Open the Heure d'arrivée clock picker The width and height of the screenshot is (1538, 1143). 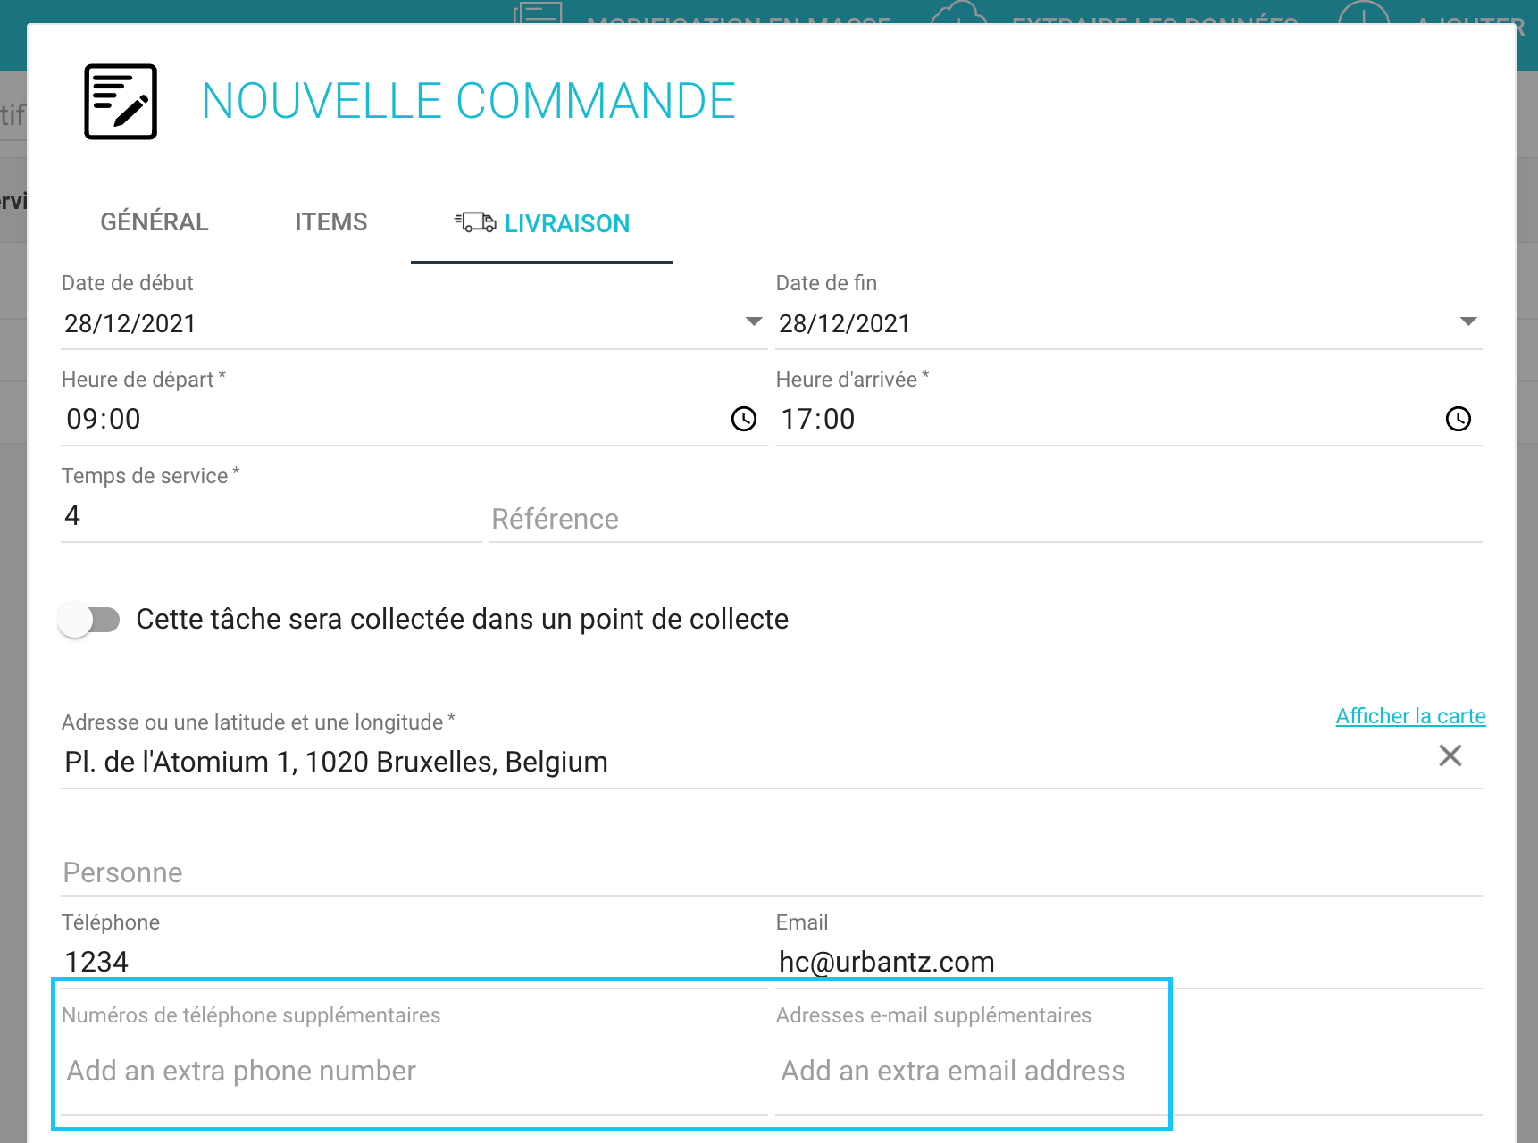click(x=1459, y=419)
